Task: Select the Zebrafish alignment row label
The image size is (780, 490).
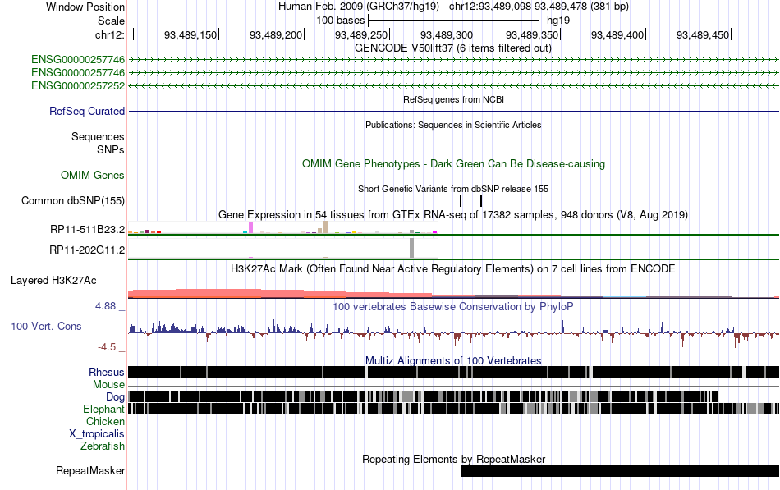Action: point(103,446)
